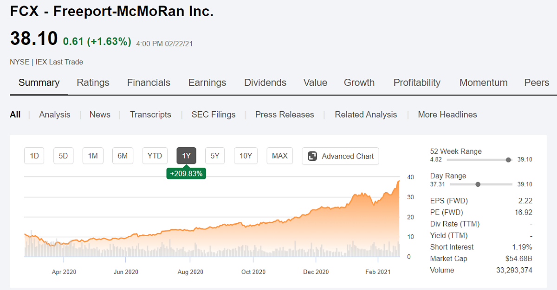Click the +209.83% performance badge
Image resolution: width=557 pixels, height=290 pixels.
186,174
